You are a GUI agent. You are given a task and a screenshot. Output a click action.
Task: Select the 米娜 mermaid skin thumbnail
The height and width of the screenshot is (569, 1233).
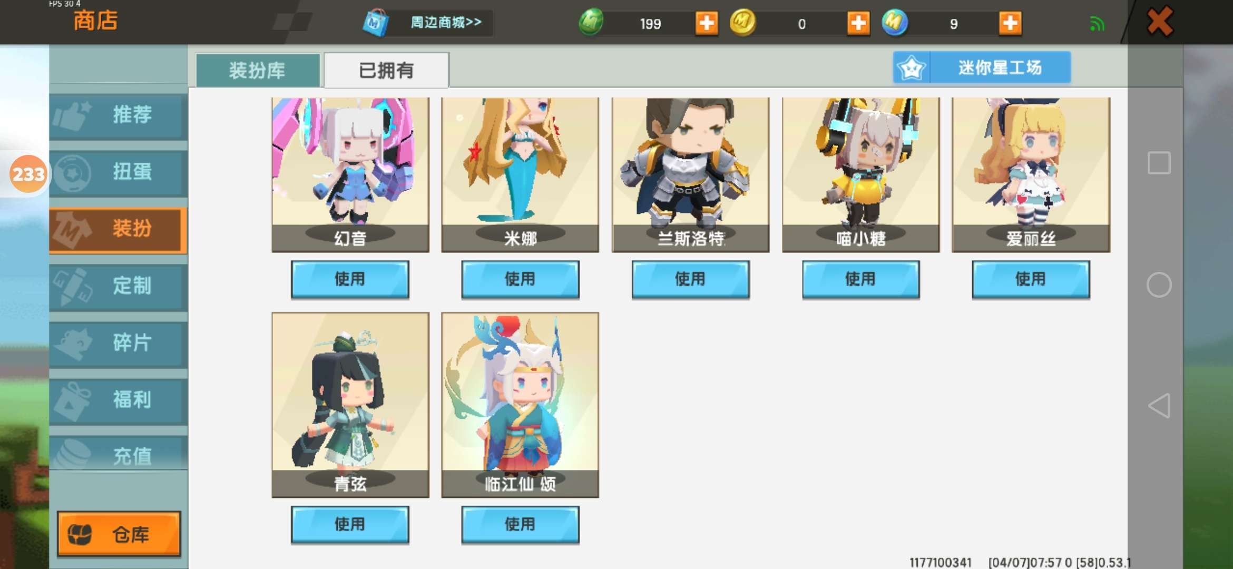pos(520,174)
